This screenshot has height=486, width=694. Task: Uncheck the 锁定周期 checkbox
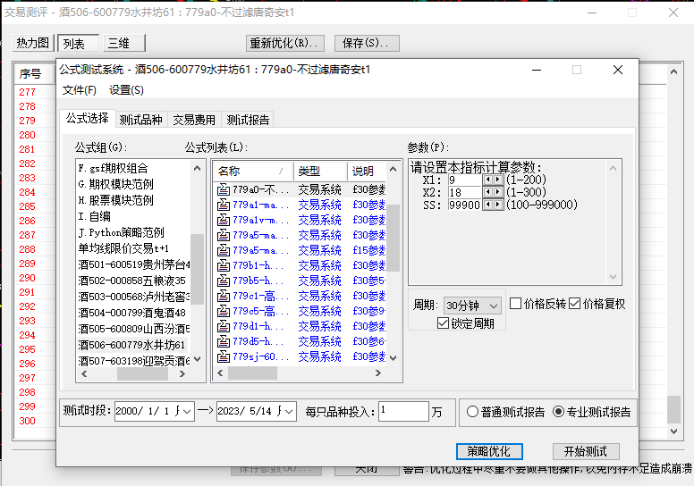[444, 323]
